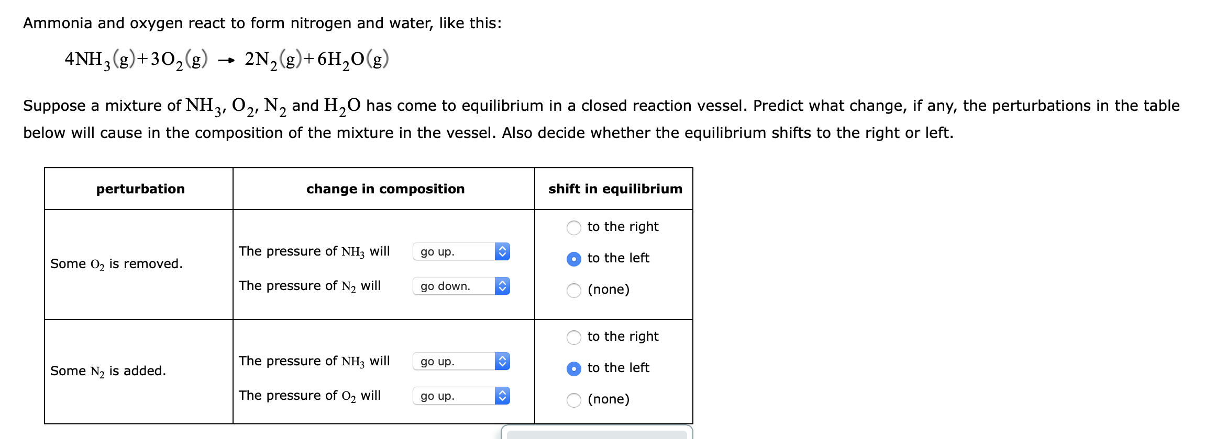Screen dimensions: 1215x439
Task: Click the 'to the right' label in first row
Action: [623, 227]
